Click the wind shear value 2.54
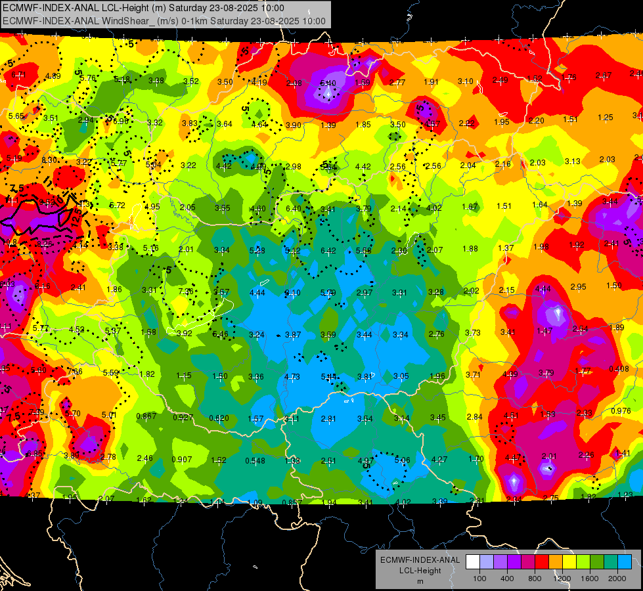The height and width of the screenshot is (591, 643). point(580,329)
